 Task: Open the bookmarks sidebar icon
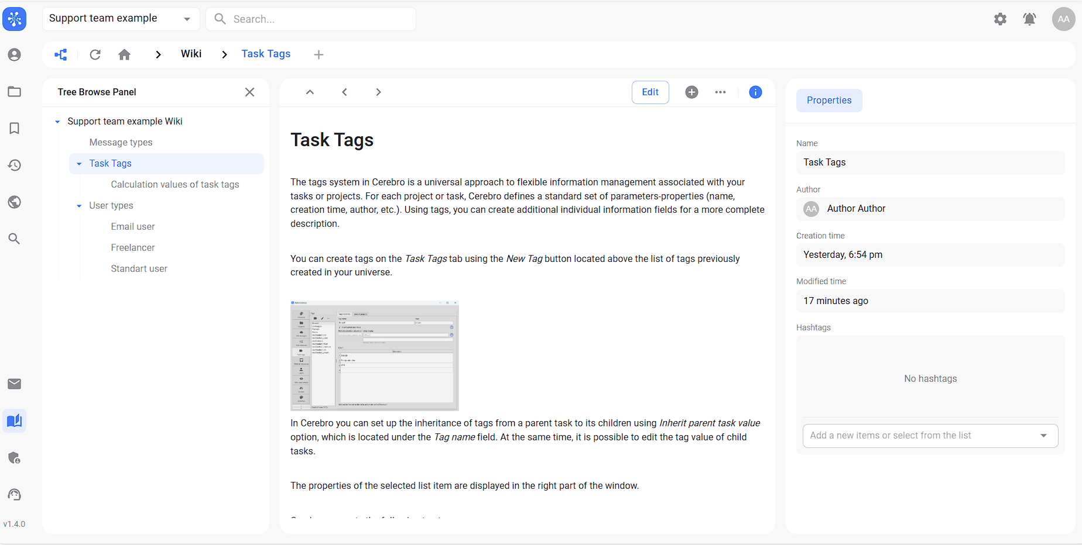point(15,128)
